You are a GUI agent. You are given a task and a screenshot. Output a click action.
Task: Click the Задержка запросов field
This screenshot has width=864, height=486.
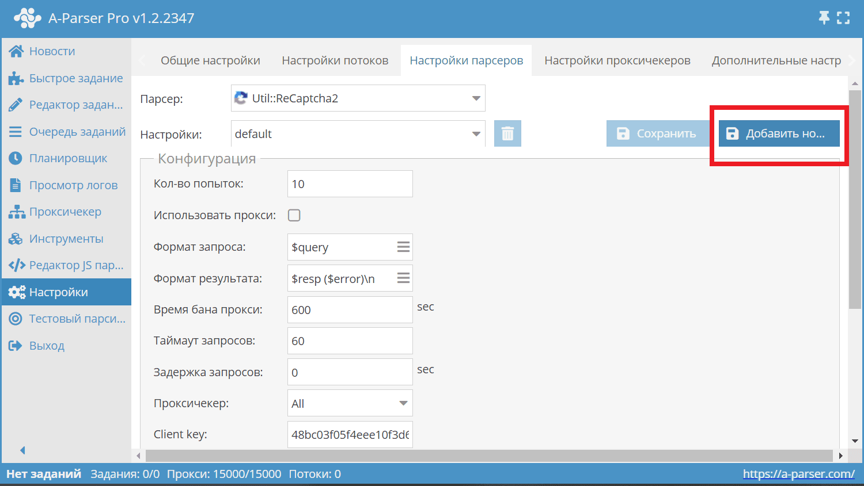coord(350,372)
